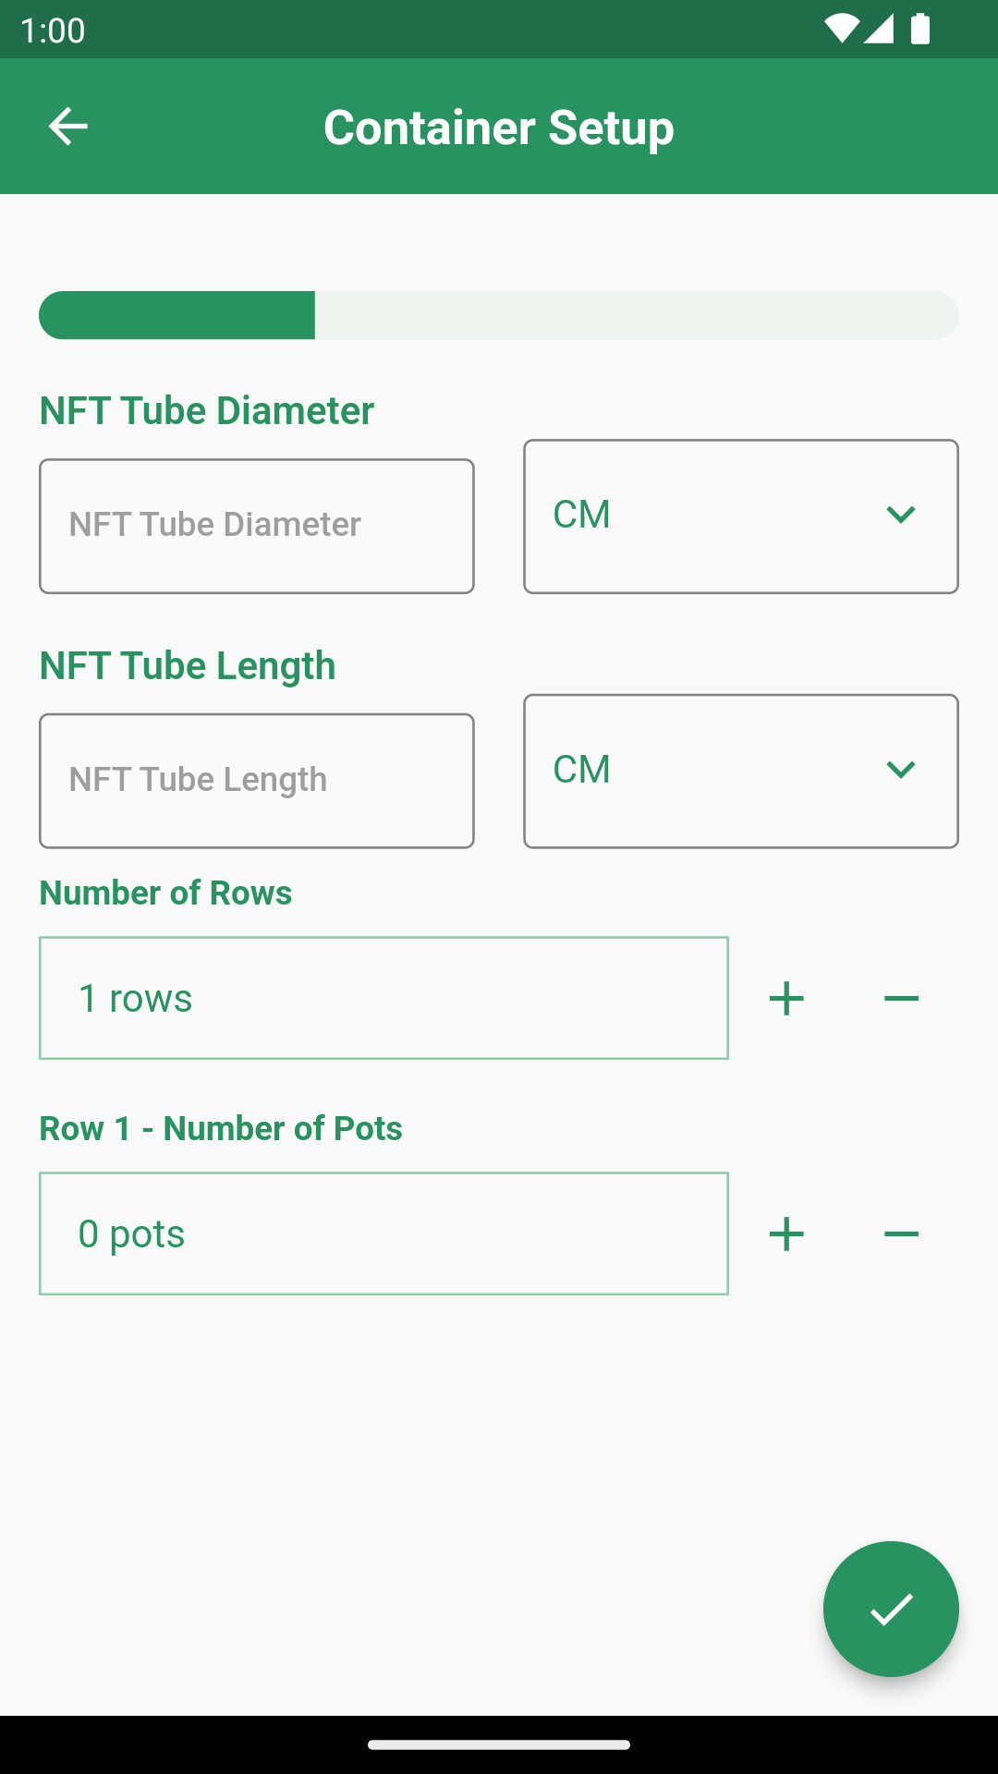Tap the battery status icon
This screenshot has width=998, height=1774.
tap(920, 30)
